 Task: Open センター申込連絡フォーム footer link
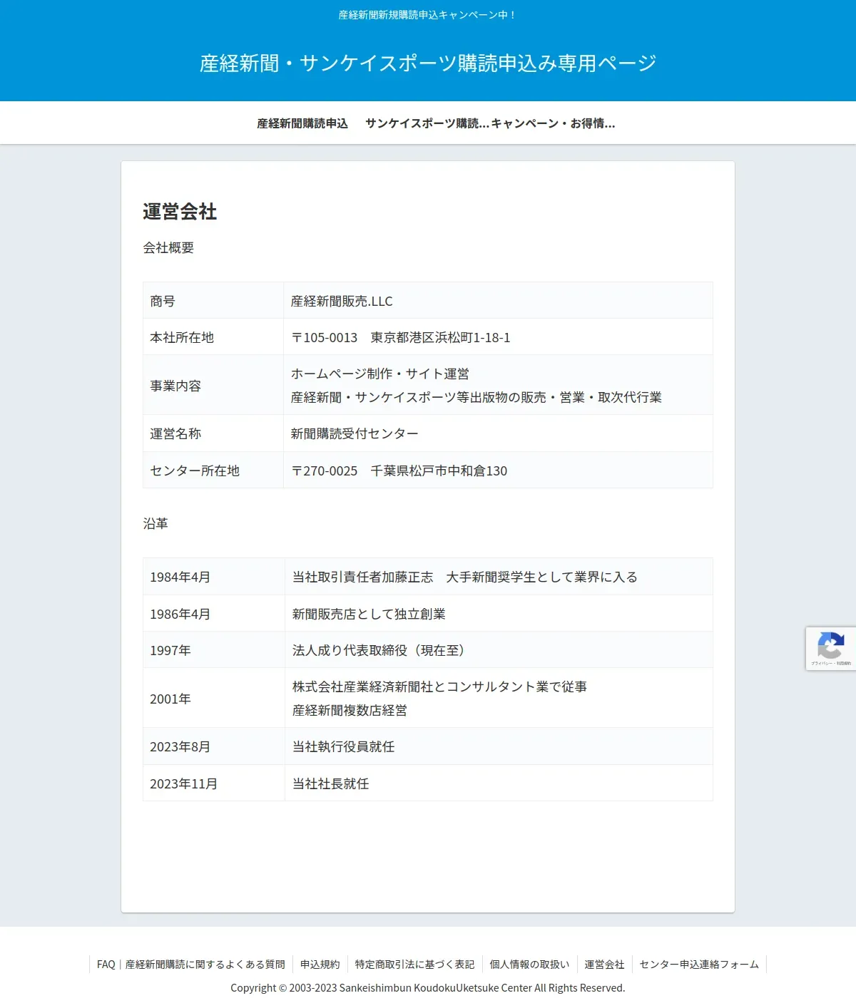[699, 965]
